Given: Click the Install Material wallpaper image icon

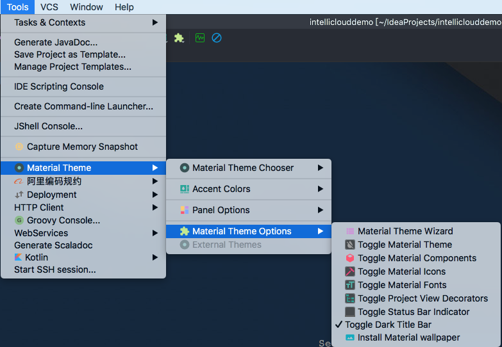Looking at the screenshot, I should [350, 337].
